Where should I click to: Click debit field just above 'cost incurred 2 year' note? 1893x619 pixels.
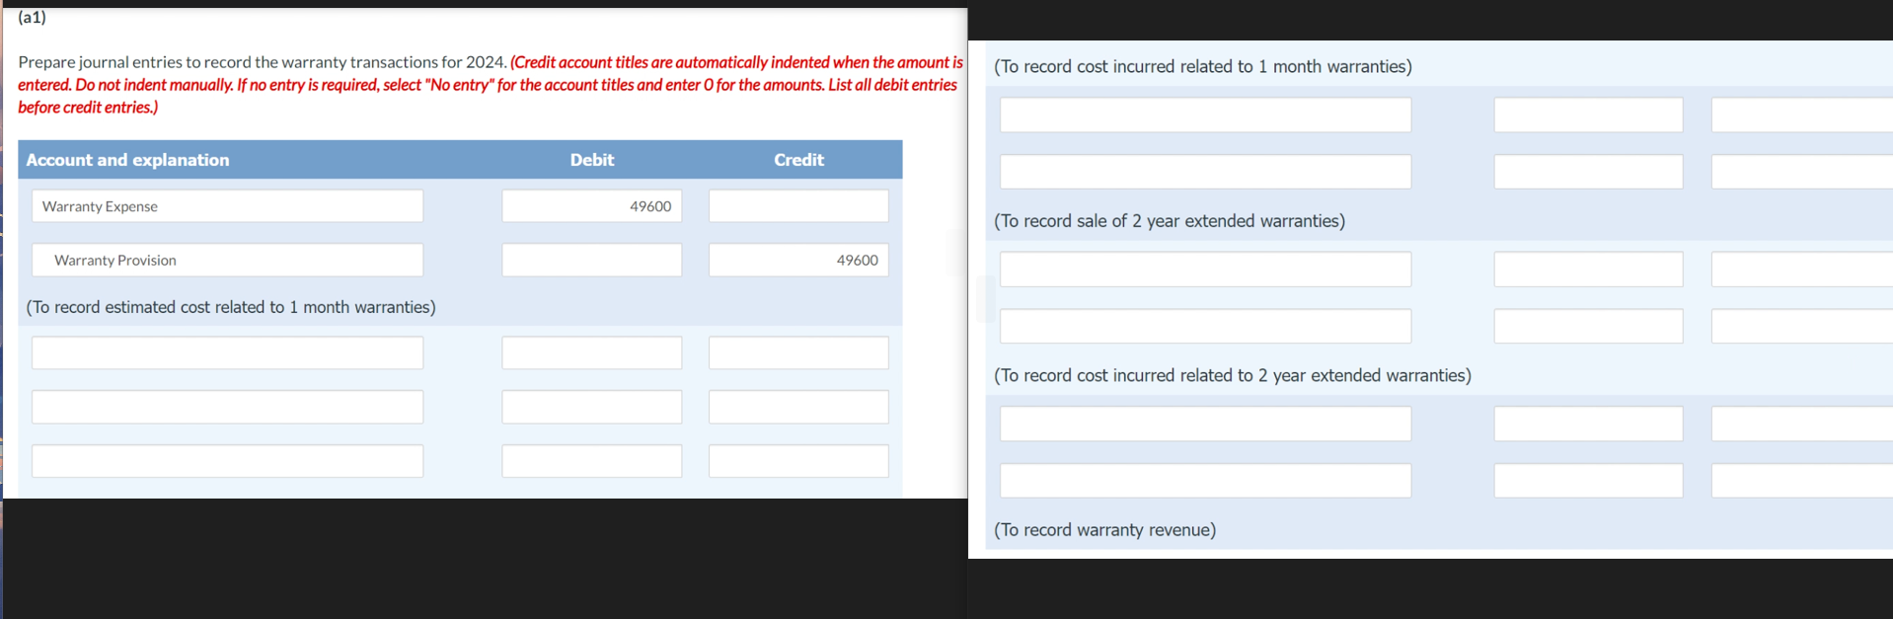[x=1588, y=326]
